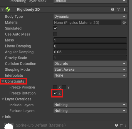Open the Collision Detection dropdown
The image size is (132, 129).
(90, 64)
